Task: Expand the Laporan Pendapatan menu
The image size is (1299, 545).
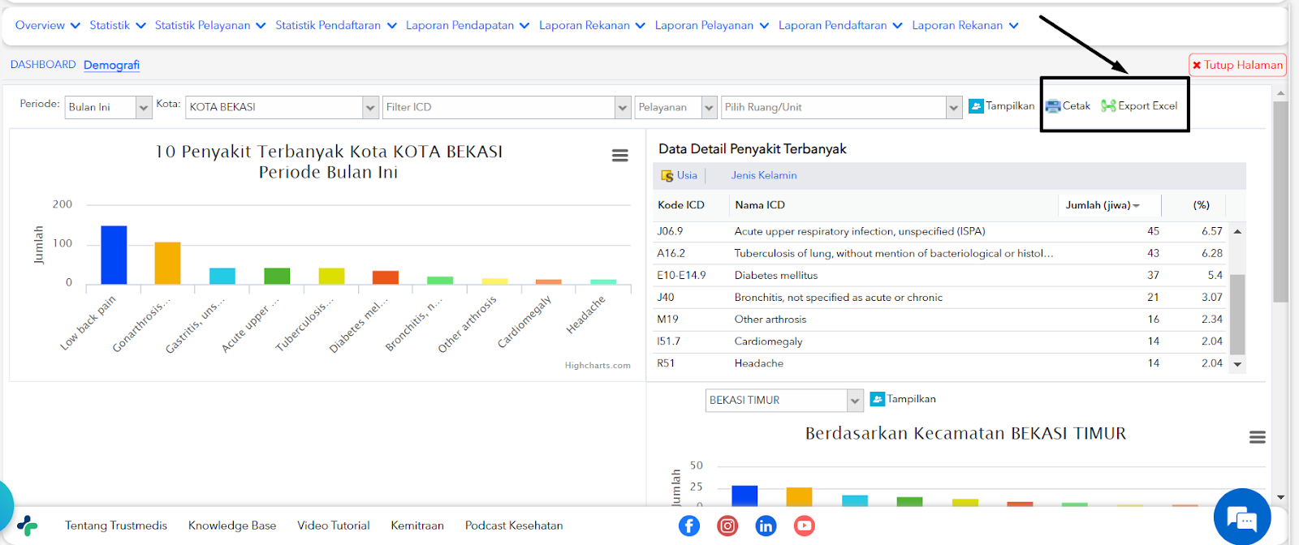Action: pos(468,26)
